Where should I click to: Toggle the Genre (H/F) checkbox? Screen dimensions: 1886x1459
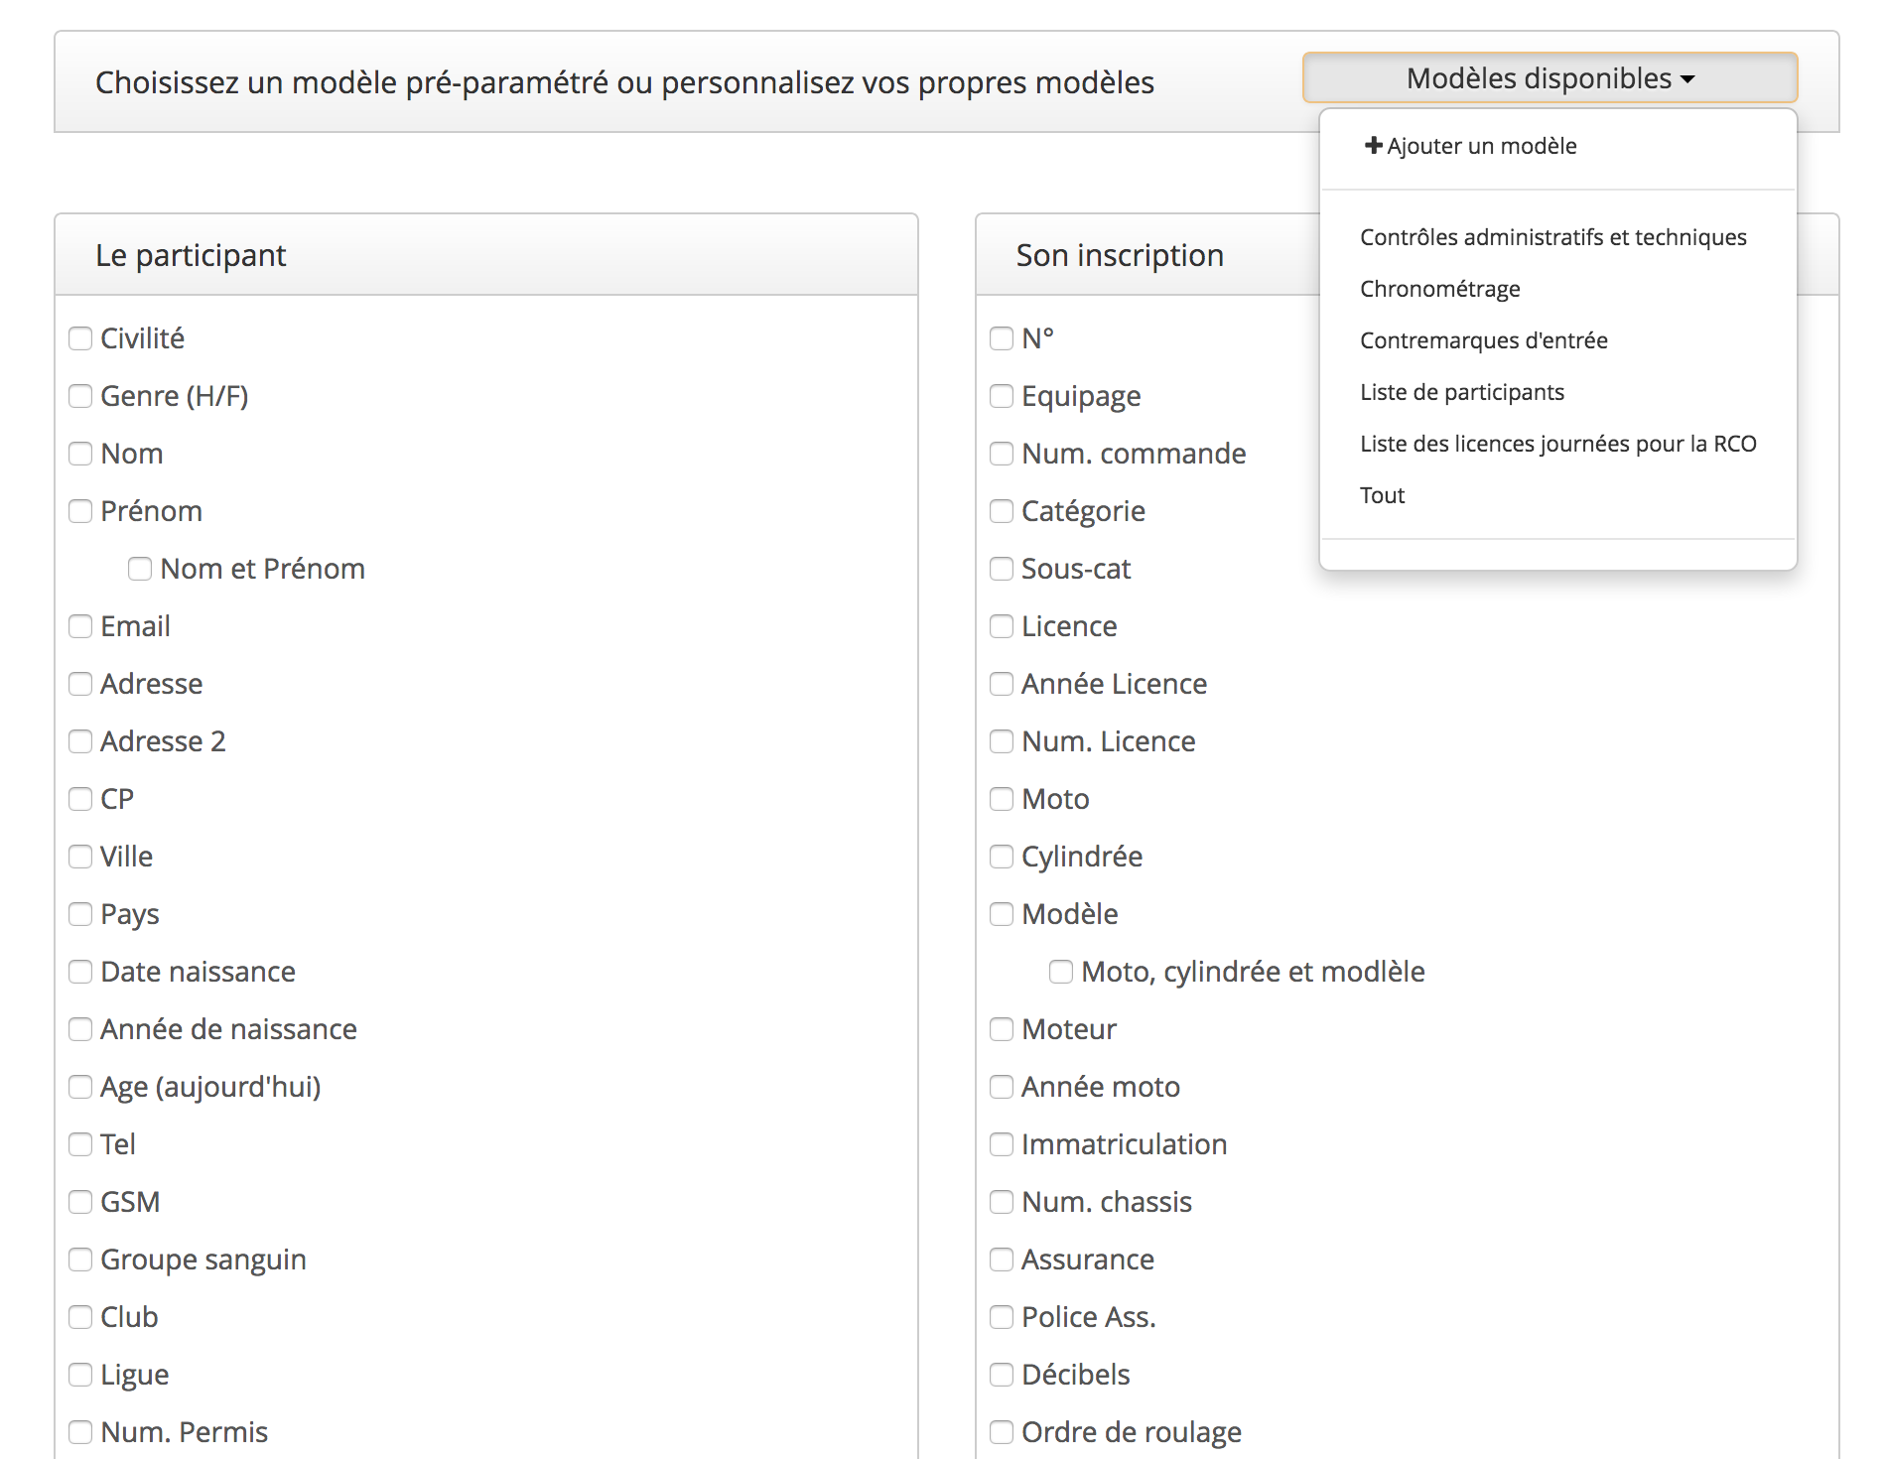80,396
